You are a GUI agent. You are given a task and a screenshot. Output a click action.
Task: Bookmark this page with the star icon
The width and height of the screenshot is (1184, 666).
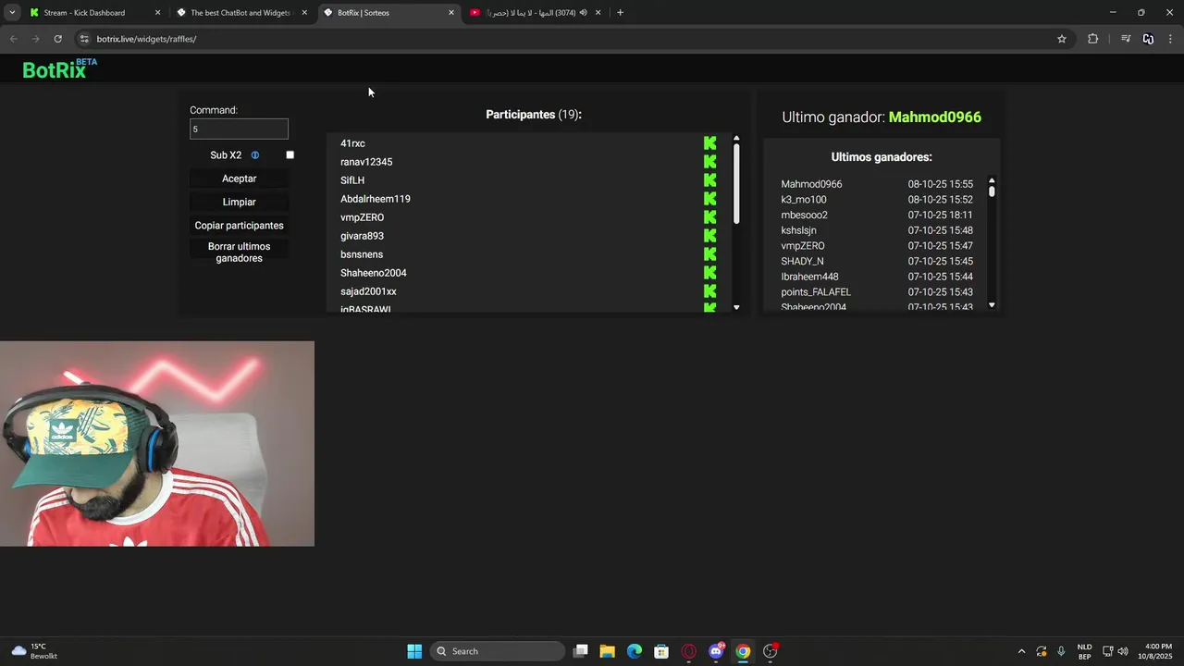tap(1062, 39)
